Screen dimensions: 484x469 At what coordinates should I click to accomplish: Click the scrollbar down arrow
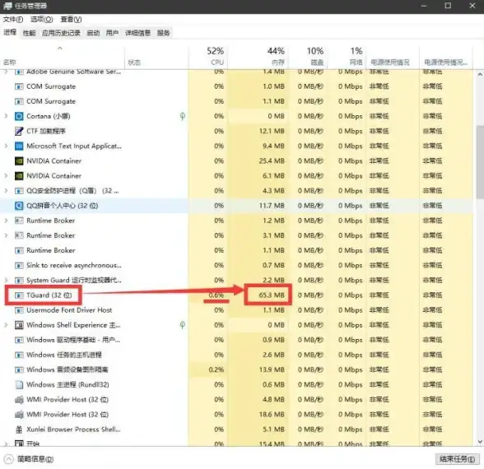point(480,442)
